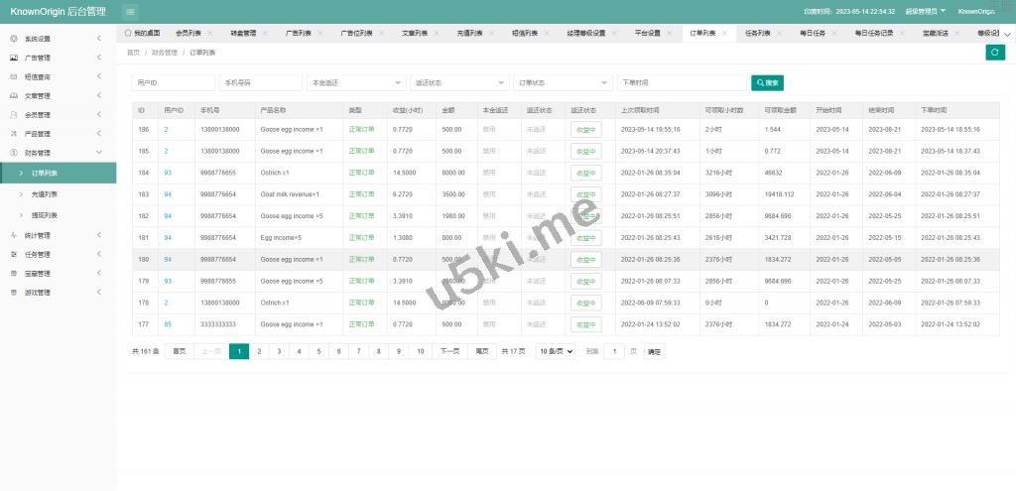Image resolution: width=1016 pixels, height=491 pixels.
Task: Open the 10 条/页 page size selector
Action: coord(556,351)
